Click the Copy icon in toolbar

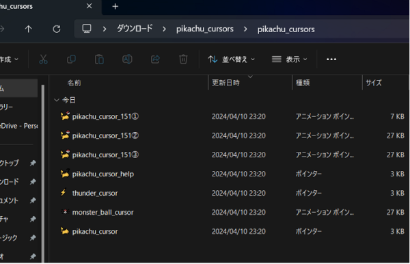pos(71,59)
